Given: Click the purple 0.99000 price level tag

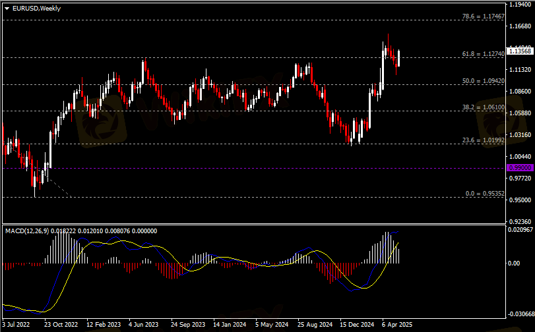Looking at the screenshot, I should point(520,168).
